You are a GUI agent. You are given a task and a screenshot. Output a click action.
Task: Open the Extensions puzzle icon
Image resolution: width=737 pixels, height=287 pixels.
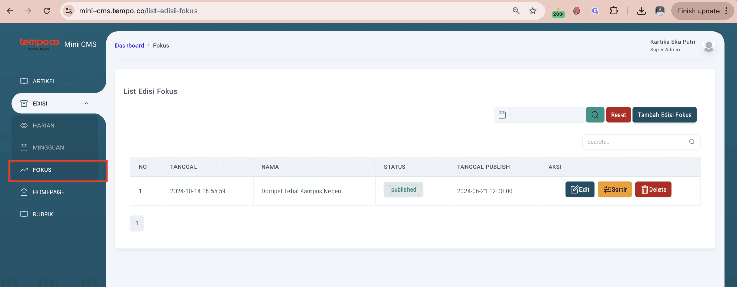click(x=614, y=11)
